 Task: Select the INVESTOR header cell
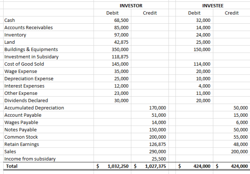[x=131, y=6]
